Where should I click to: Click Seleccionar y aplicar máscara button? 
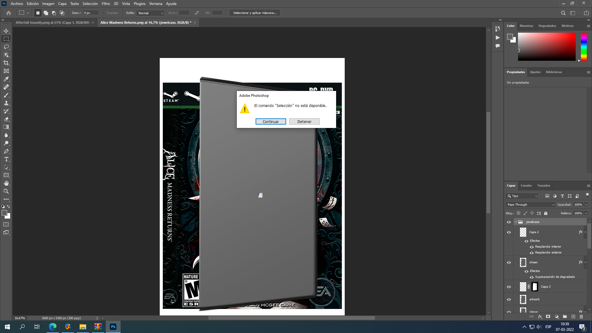click(x=255, y=13)
